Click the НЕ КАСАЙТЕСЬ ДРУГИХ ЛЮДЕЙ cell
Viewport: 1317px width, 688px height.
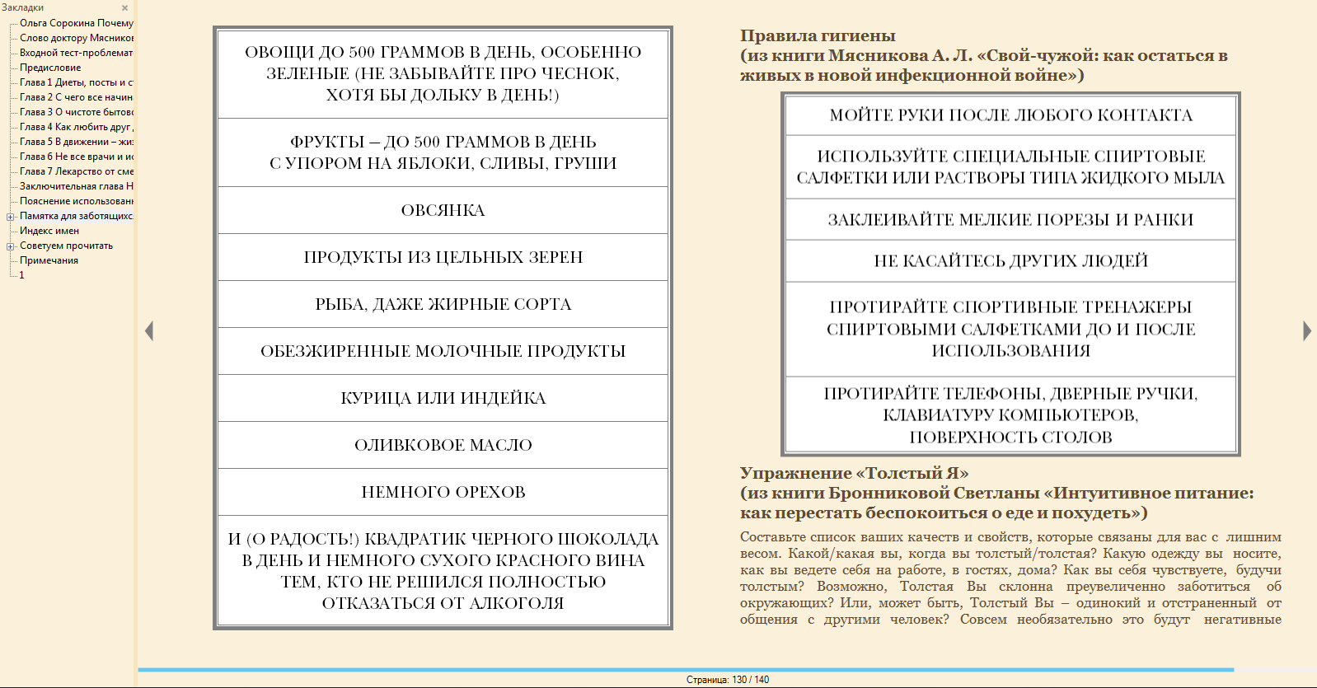[x=1010, y=261]
